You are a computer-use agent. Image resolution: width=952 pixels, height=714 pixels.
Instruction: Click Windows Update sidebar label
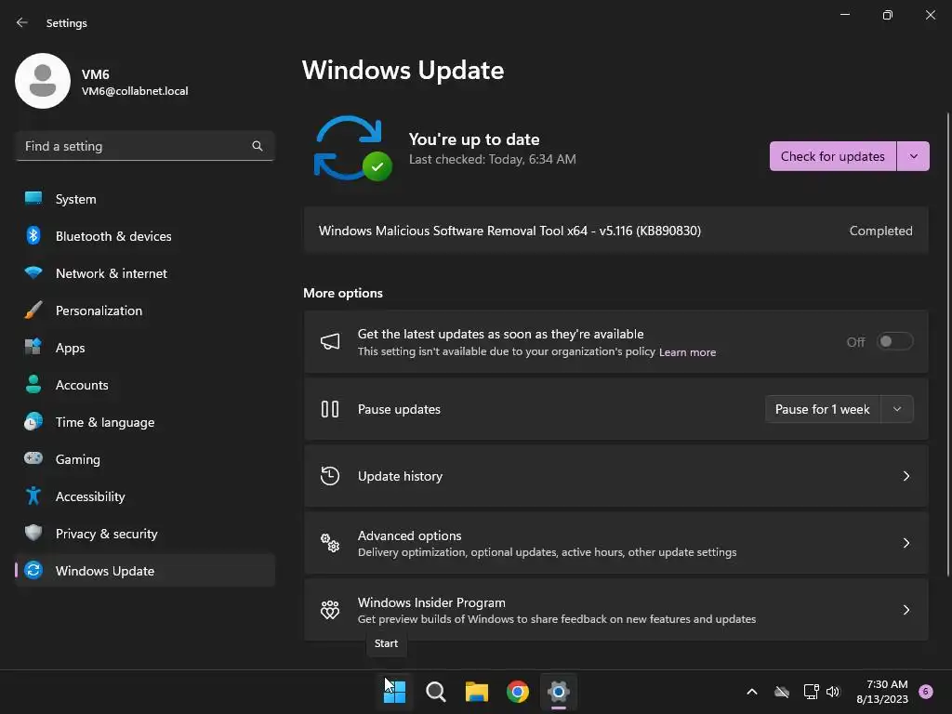105,571
